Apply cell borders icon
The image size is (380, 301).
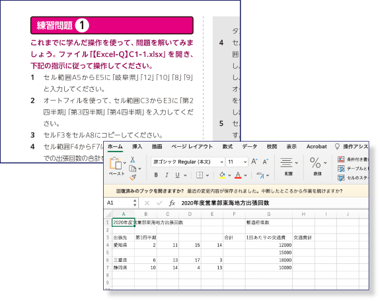(x=200, y=175)
